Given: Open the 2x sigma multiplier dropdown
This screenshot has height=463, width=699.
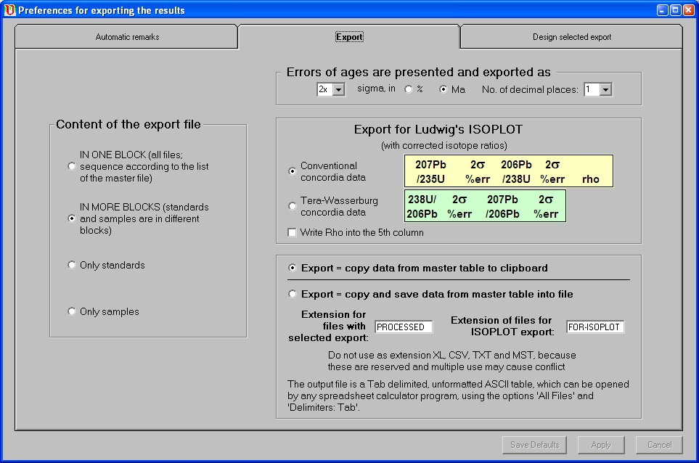Looking at the screenshot, I should point(339,89).
